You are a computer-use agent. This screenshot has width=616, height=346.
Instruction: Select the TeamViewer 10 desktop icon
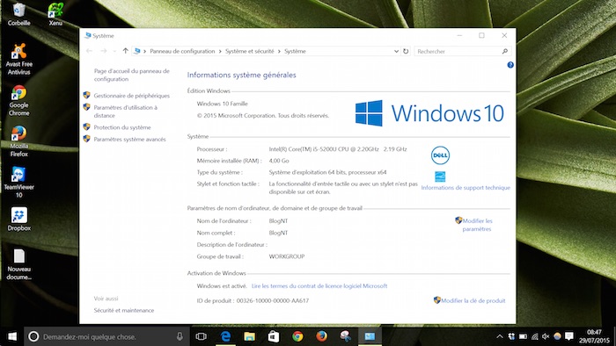[x=18, y=182]
